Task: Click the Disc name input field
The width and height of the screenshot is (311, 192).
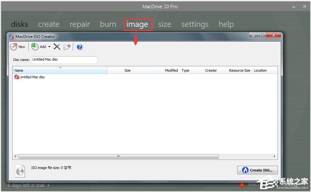Action: click(64, 60)
